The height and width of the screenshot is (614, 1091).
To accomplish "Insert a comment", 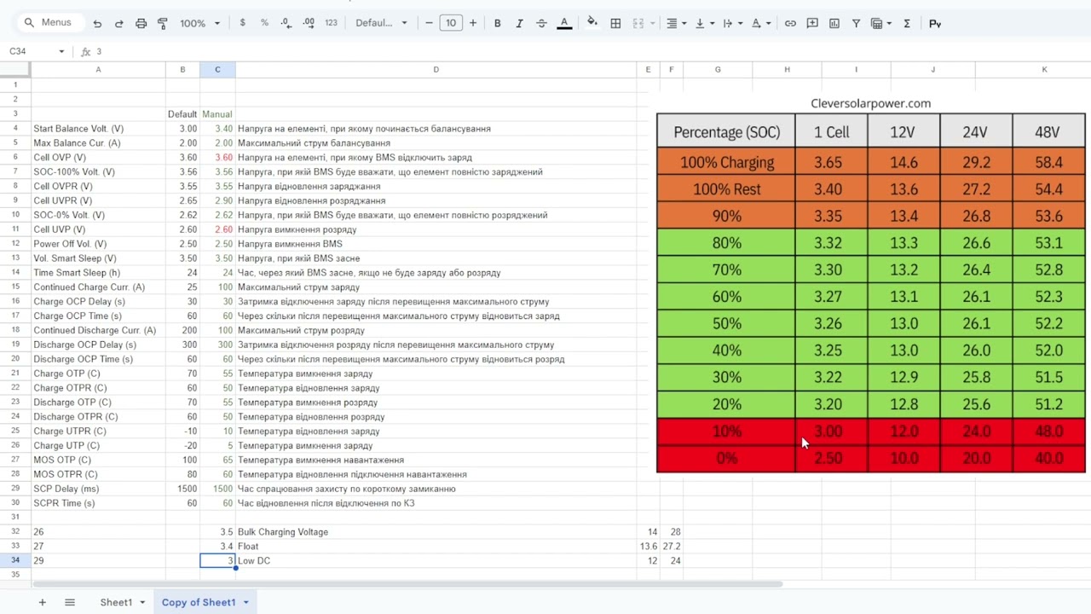I will pyautogui.click(x=812, y=23).
